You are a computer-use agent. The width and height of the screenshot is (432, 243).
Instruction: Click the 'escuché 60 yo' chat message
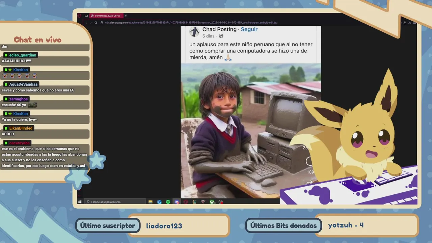click(14, 105)
